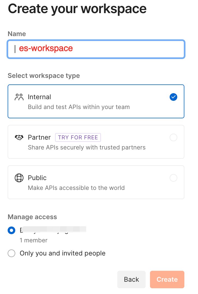Click the Partner handshake icon
Viewport: 198px width, 294px height.
click(x=19, y=137)
